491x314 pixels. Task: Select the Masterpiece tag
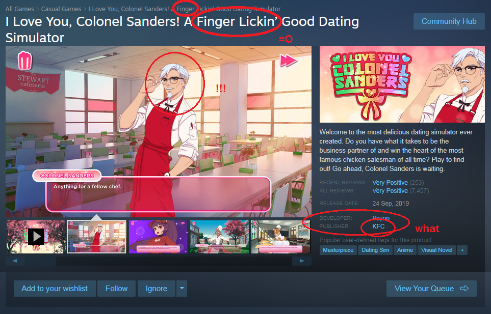pyautogui.click(x=338, y=250)
